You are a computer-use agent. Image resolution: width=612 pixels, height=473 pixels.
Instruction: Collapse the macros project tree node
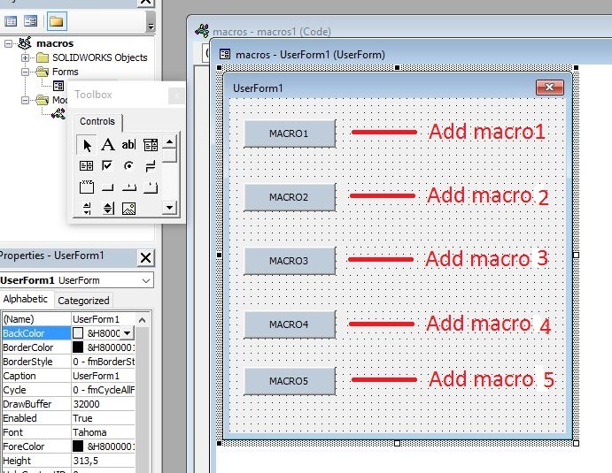[x=8, y=43]
